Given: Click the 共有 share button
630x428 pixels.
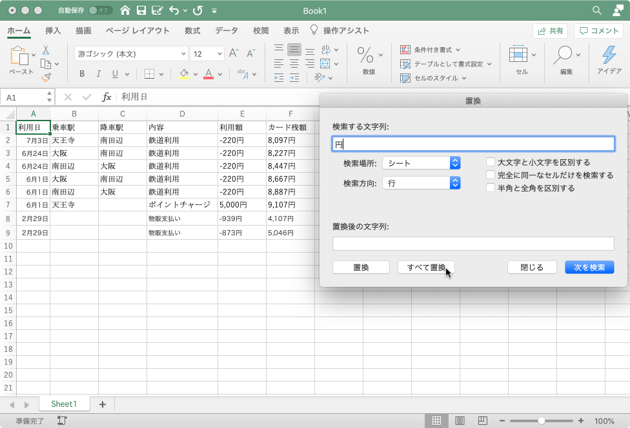Looking at the screenshot, I should (551, 31).
